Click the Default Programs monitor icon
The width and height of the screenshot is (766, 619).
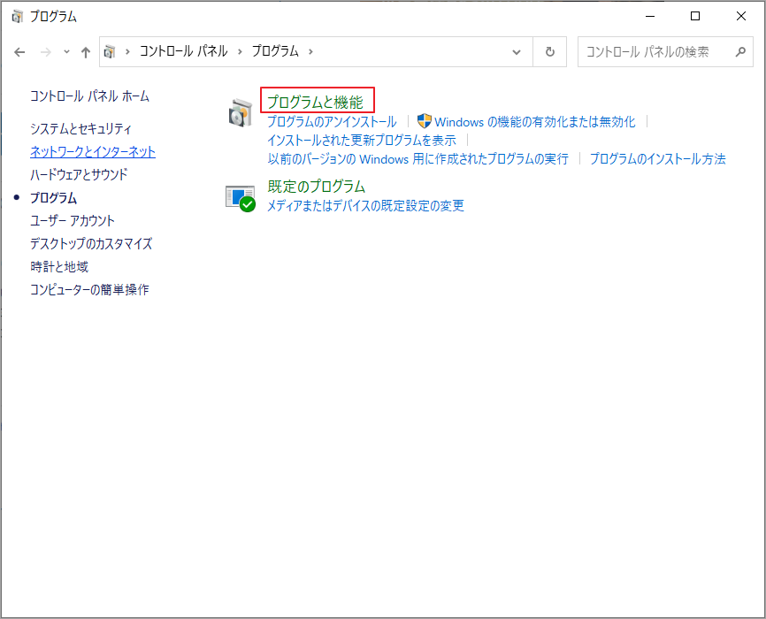pos(241,198)
